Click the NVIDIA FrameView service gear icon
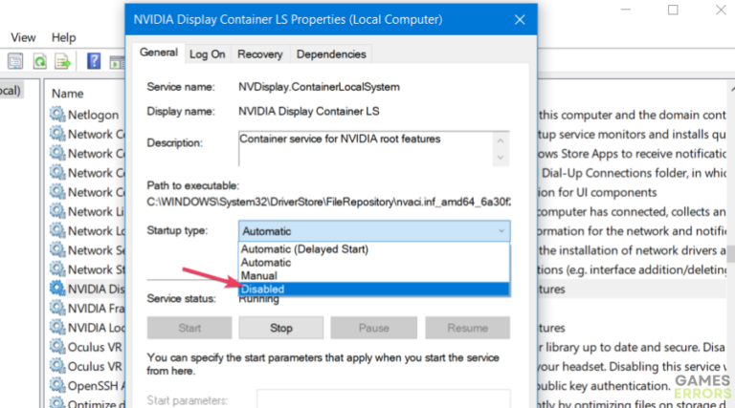The image size is (735, 408). coord(57,308)
